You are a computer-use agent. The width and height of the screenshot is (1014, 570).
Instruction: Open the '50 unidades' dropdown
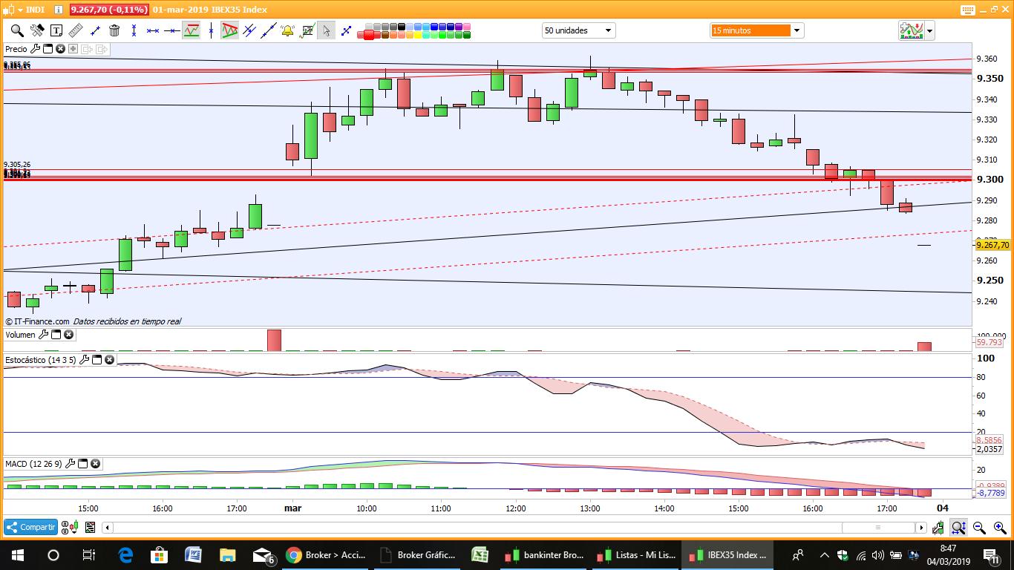coord(578,30)
